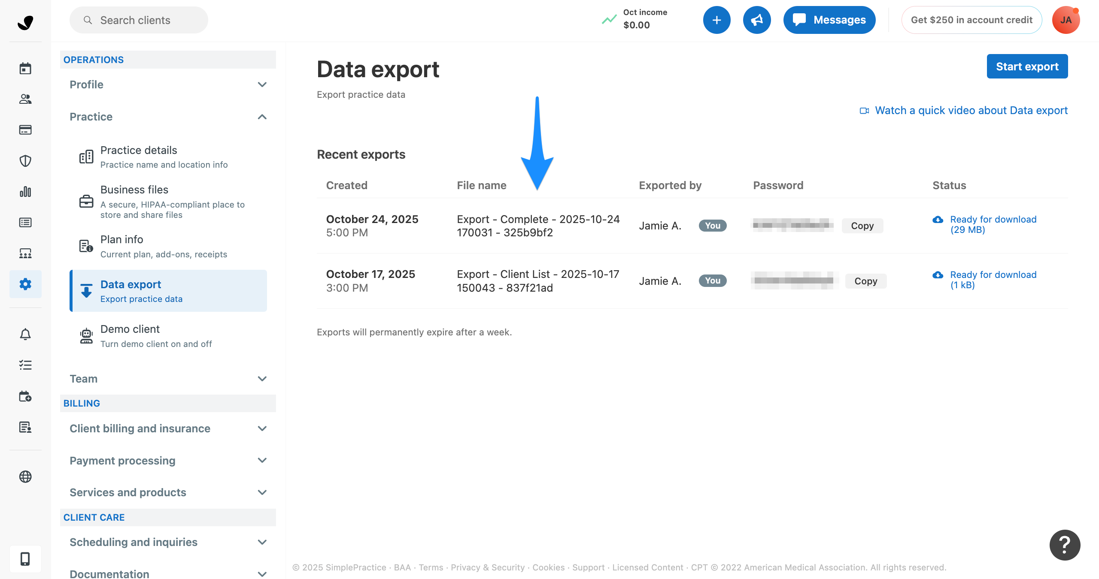Screen dimensions: 1099x579
Task: Expand the Profile section
Action: 168,84
